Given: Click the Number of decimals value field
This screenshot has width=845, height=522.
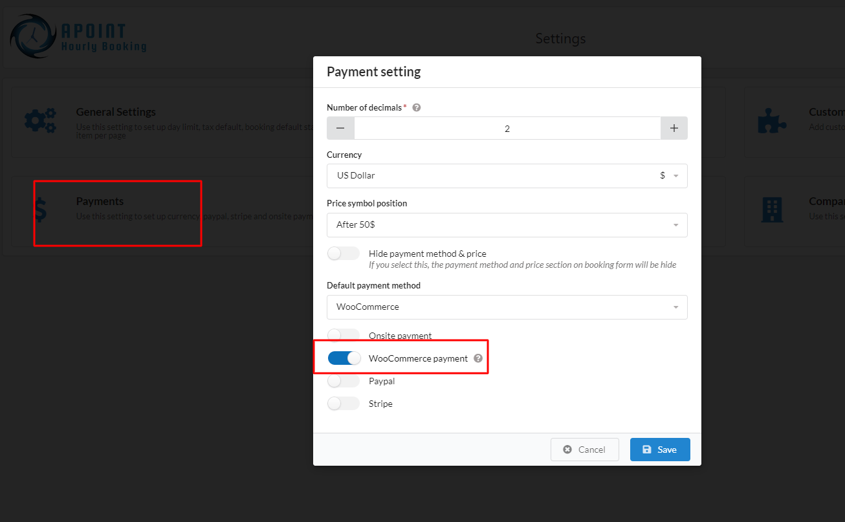Looking at the screenshot, I should click(507, 128).
